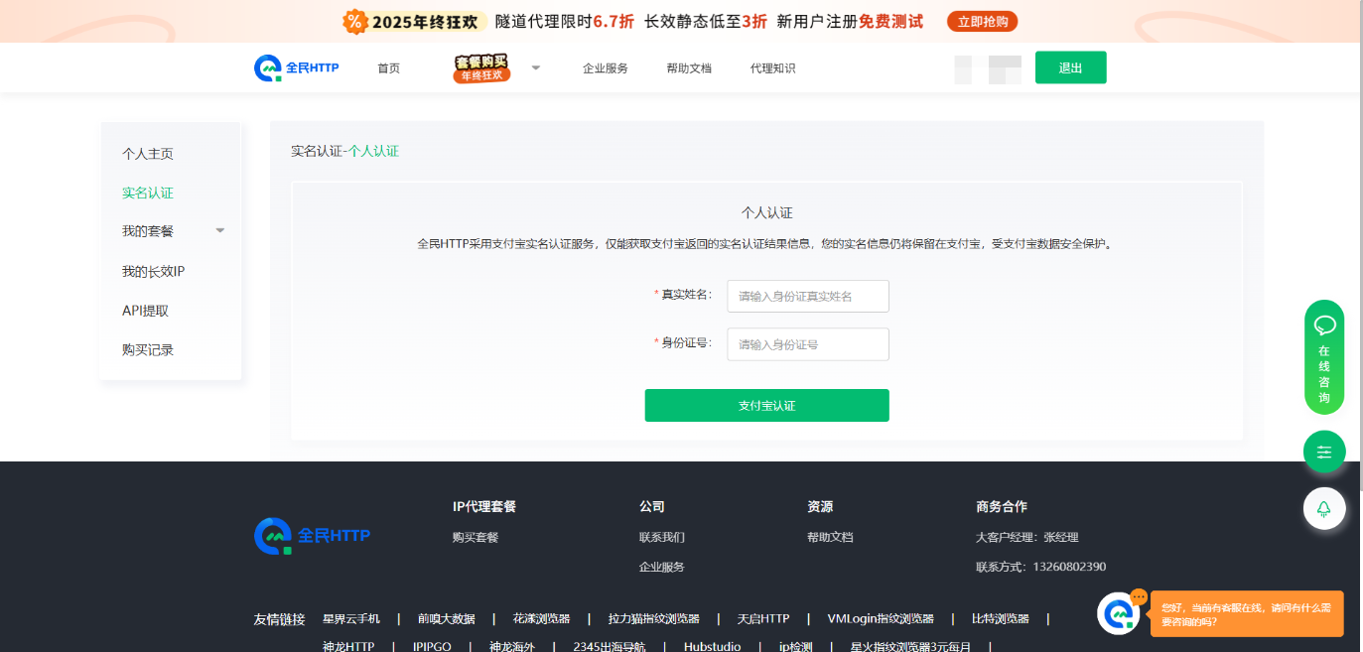Open 联系我们 footer link
Screen dimensions: 1363x652
[x=662, y=537]
